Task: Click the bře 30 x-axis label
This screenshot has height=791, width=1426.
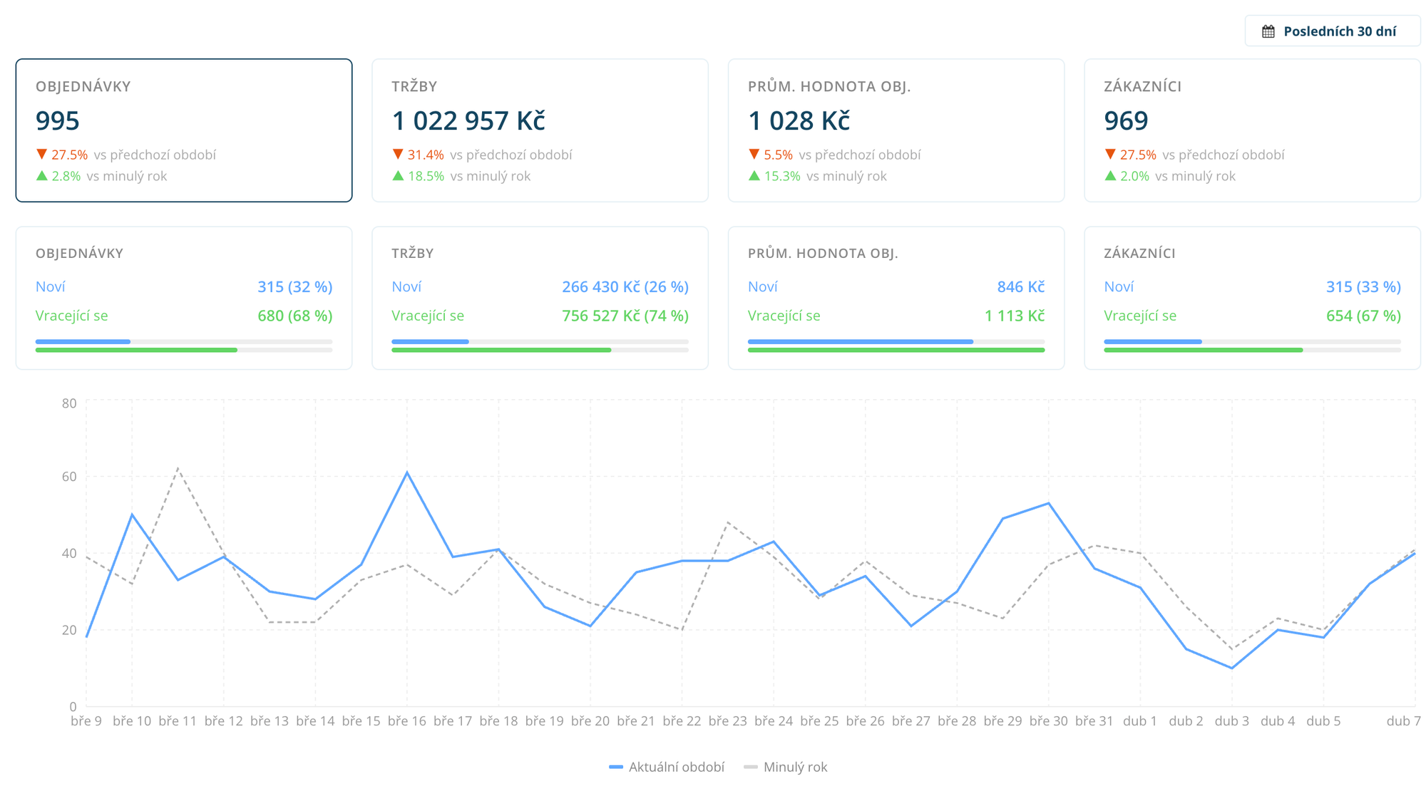Action: (1048, 721)
